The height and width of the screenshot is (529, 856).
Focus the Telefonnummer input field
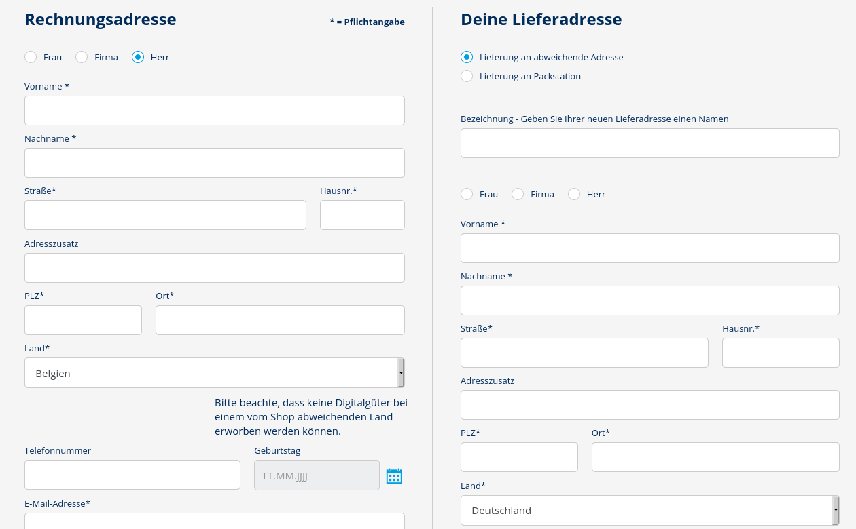click(x=132, y=475)
